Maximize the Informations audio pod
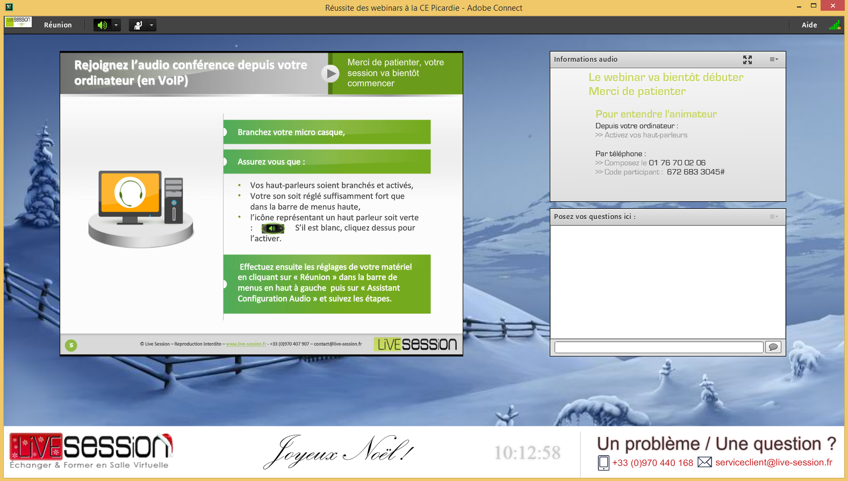848x481 pixels. (x=747, y=60)
